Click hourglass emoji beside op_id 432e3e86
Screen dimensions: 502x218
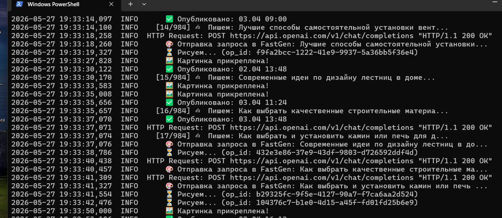click(169, 152)
